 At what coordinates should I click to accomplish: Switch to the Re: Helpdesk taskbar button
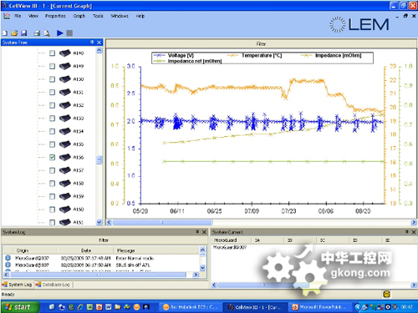(191, 307)
